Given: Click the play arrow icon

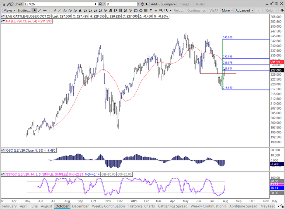Looking at the screenshot, I should 147,4.
